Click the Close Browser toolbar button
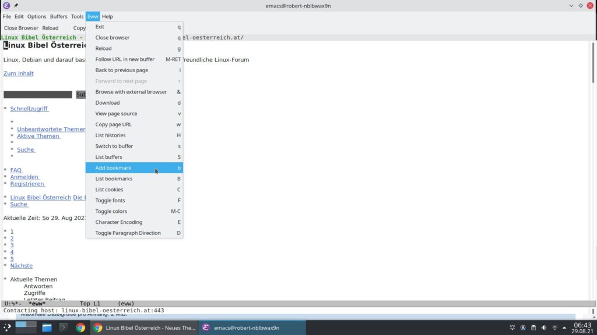Image resolution: width=597 pixels, height=335 pixels. (x=21, y=28)
